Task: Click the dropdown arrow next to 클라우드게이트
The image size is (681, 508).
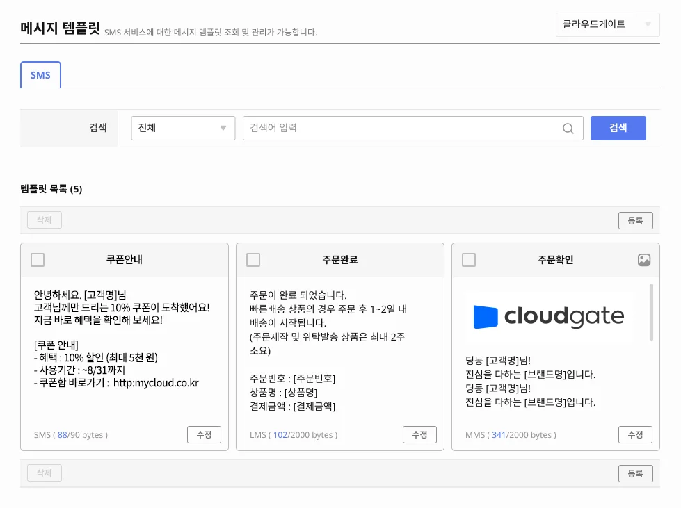Action: [x=649, y=24]
